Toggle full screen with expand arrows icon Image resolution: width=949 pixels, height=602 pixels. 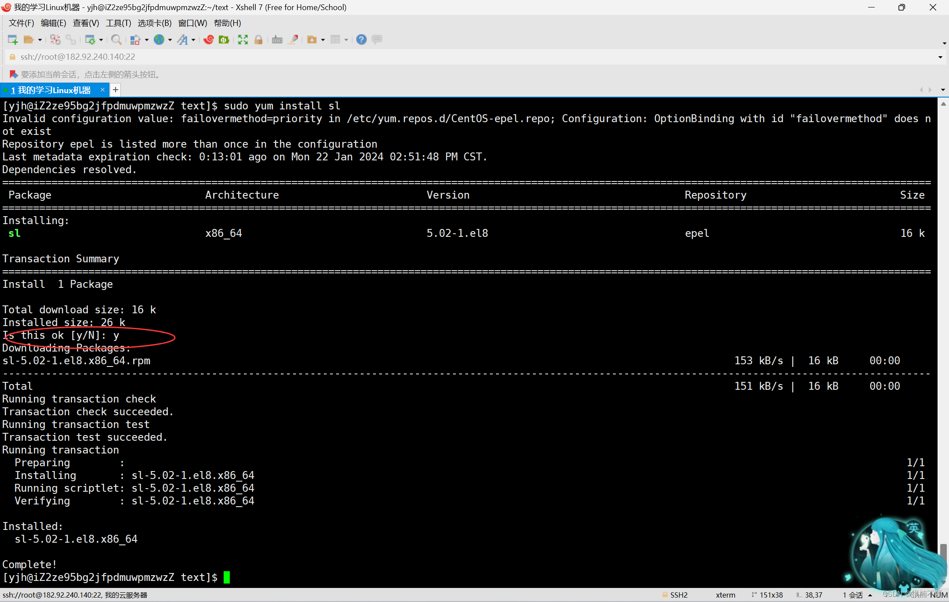coord(242,40)
